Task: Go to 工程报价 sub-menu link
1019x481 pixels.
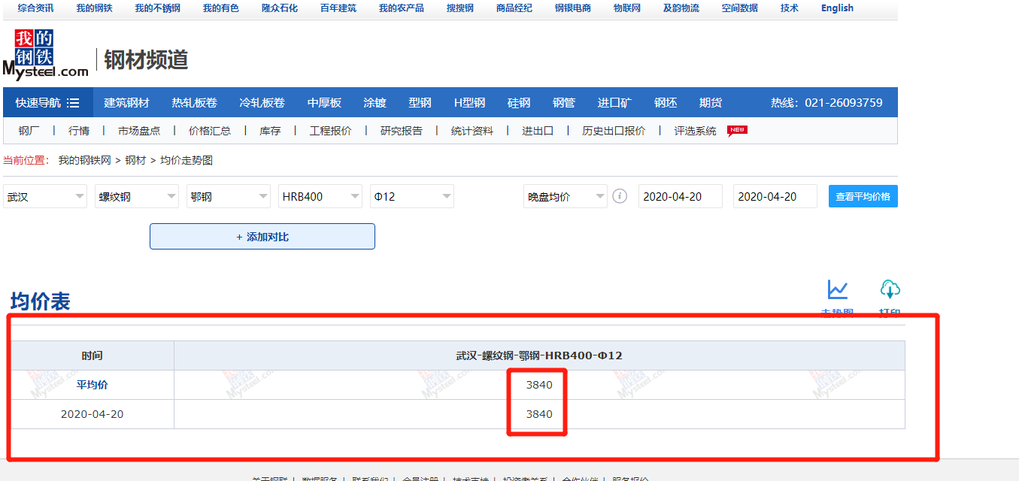Action: (330, 131)
